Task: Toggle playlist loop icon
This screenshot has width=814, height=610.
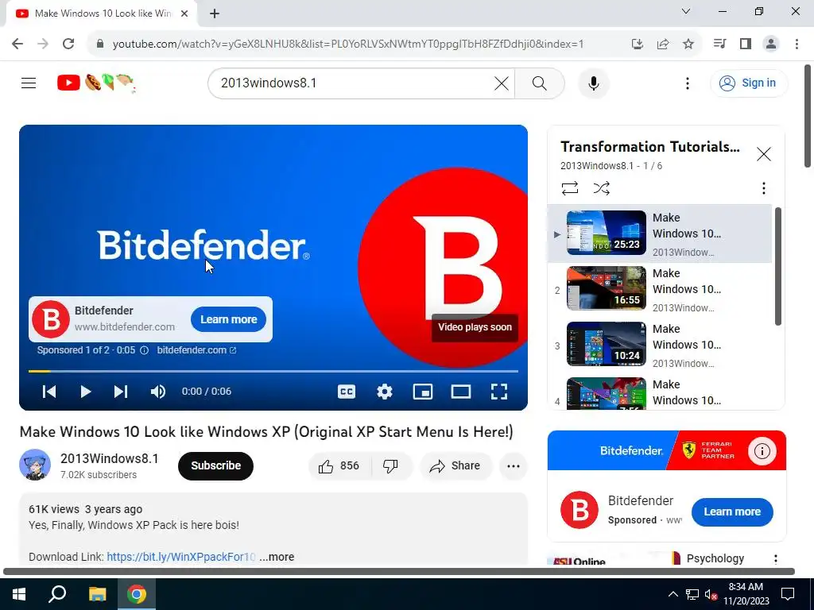Action: coord(569,187)
